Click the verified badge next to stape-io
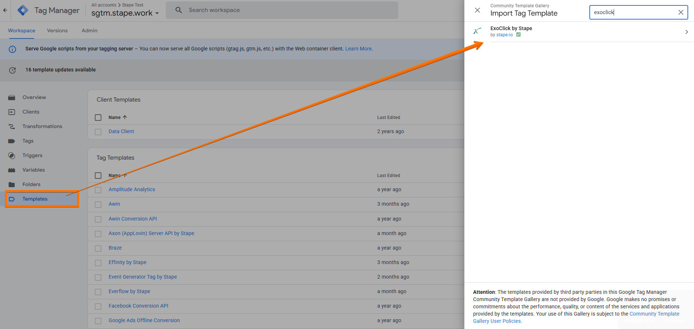 (519, 35)
